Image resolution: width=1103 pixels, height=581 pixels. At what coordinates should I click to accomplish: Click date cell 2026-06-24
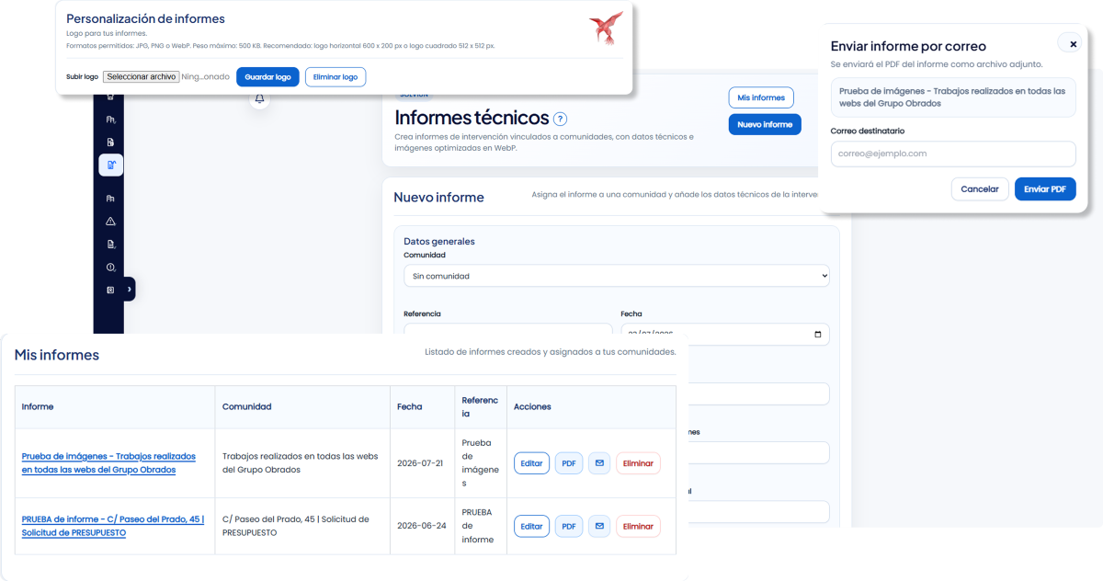tap(420, 526)
